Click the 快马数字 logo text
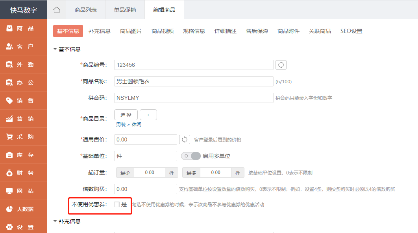The height and width of the screenshot is (233, 418). (x=24, y=10)
